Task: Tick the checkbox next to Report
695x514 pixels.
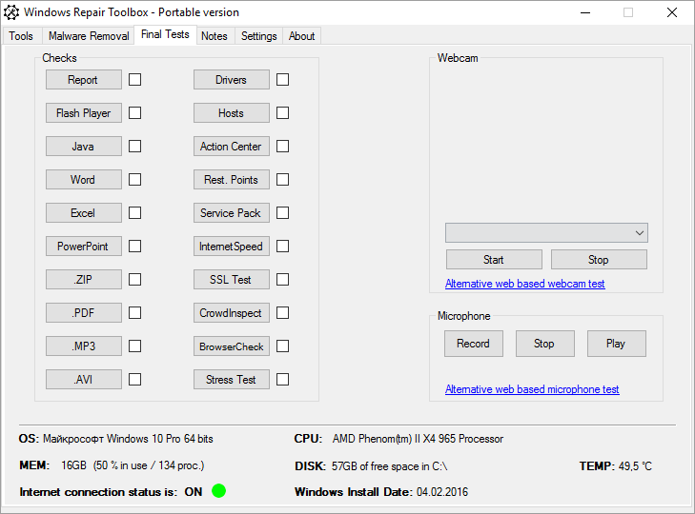Action: click(134, 80)
